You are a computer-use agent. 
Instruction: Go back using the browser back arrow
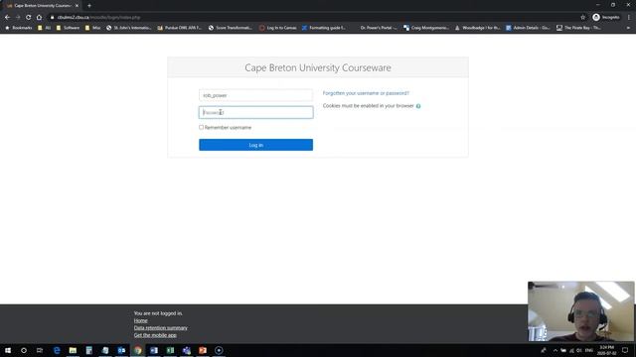pos(7,18)
